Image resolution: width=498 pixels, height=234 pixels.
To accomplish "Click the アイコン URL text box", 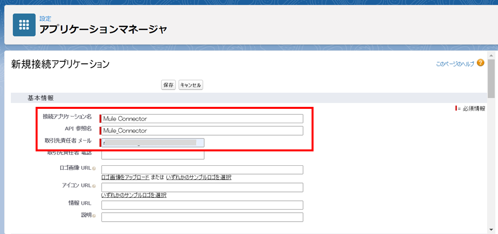I will click(x=202, y=187).
